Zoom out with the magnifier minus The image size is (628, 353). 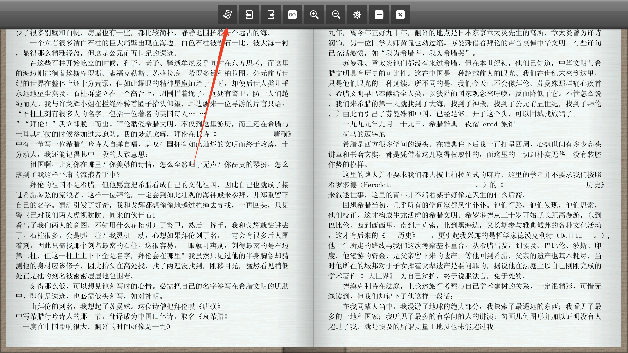pyautogui.click(x=336, y=14)
